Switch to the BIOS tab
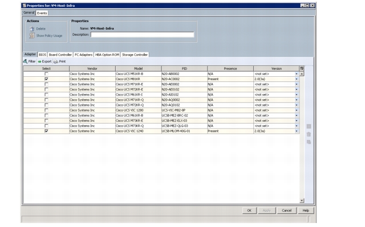The width and height of the screenshot is (365, 227). (42, 55)
